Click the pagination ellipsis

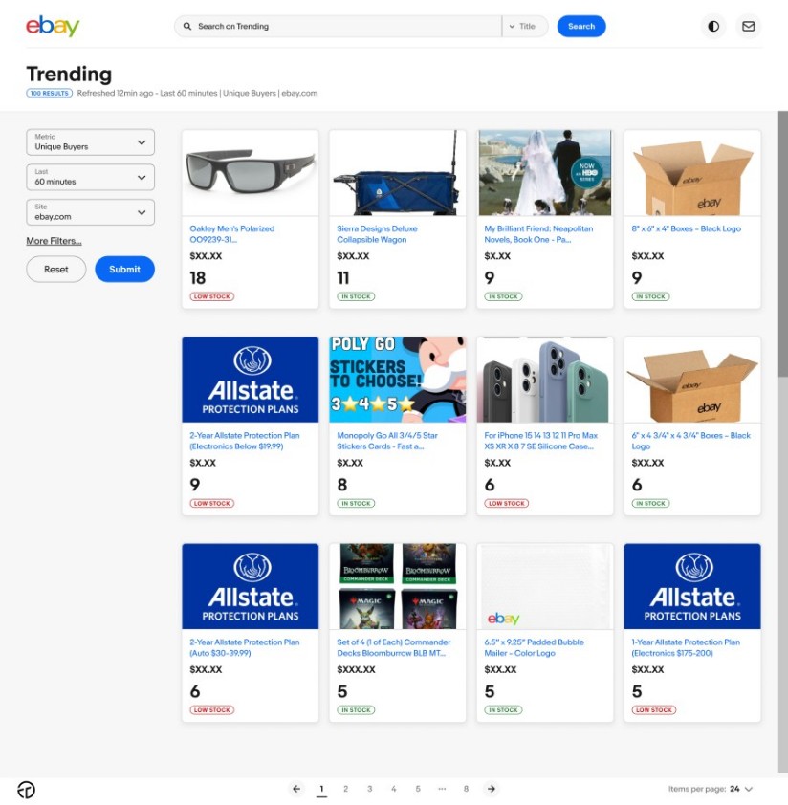pyautogui.click(x=442, y=789)
